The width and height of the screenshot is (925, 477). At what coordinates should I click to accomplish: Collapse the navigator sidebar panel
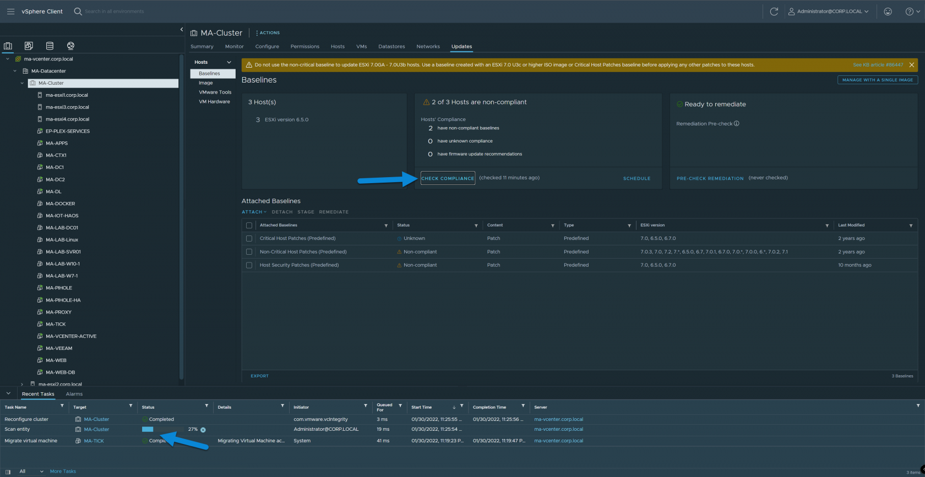(181, 30)
